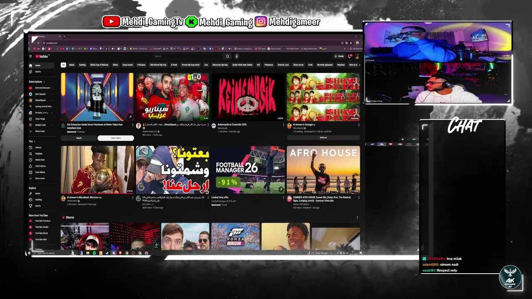532x299 pixels.
Task: Open the notifications bell
Action: 350,56
